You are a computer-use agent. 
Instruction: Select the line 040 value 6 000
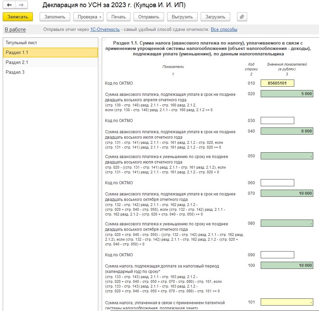click(287, 131)
